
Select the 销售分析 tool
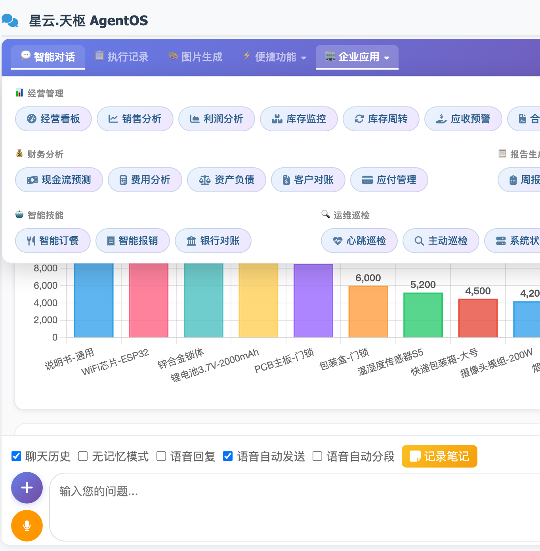point(135,119)
